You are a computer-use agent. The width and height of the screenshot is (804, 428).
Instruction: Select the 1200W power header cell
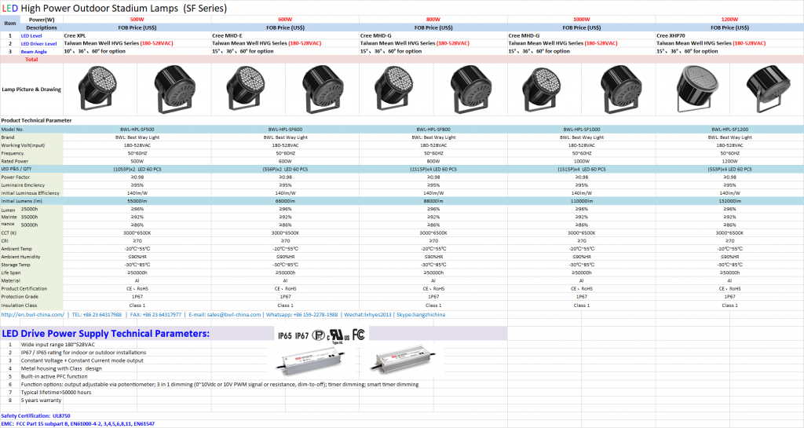click(729, 20)
